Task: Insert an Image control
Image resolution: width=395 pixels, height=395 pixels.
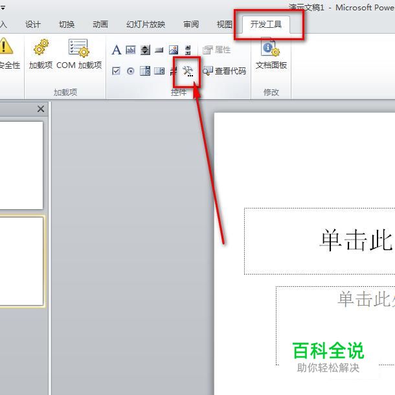Action: (x=174, y=50)
